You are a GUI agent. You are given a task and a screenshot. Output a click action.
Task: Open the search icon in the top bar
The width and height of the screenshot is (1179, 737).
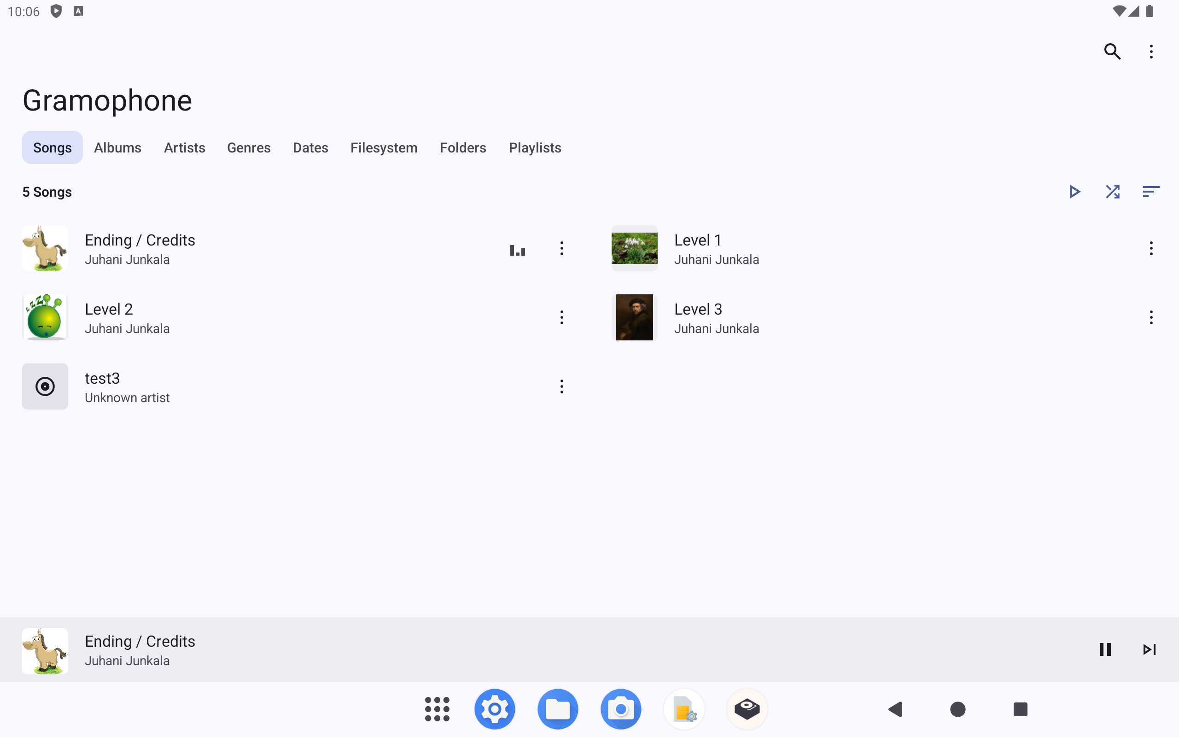[1112, 52]
